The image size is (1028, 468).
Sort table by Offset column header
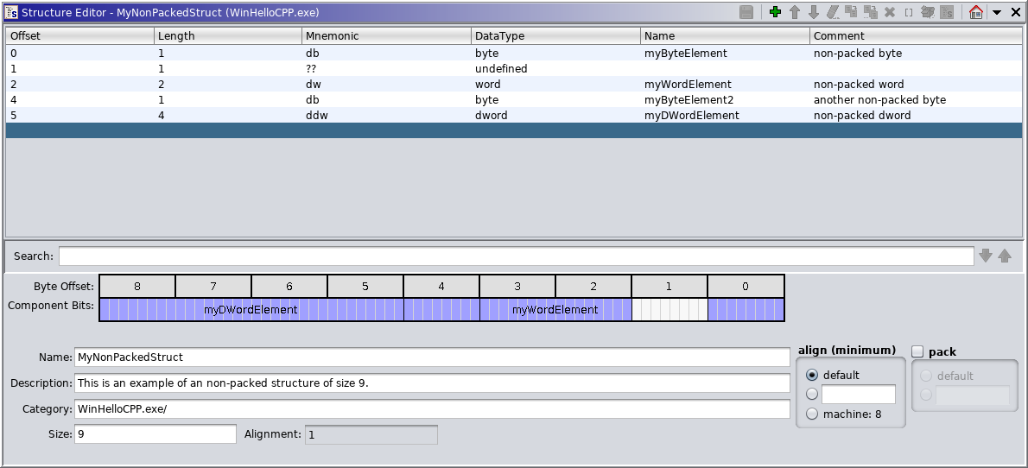coord(79,36)
